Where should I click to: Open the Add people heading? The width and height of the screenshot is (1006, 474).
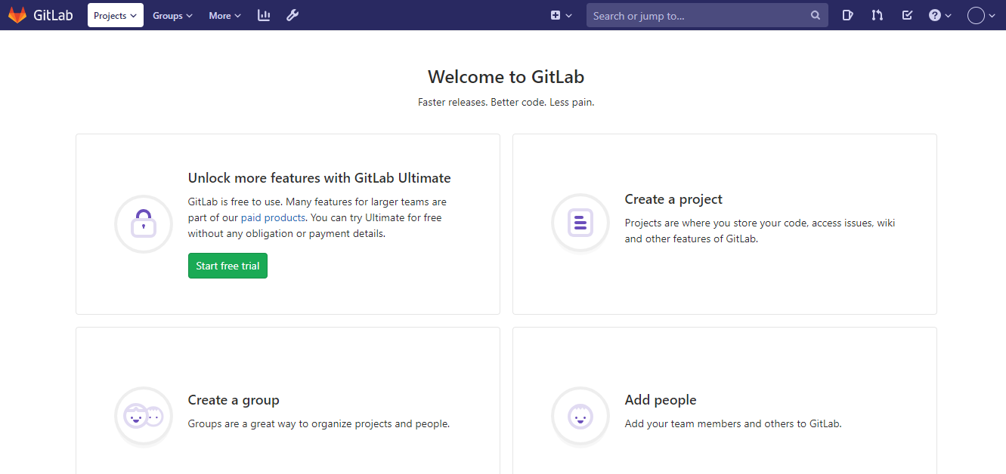[x=661, y=400]
